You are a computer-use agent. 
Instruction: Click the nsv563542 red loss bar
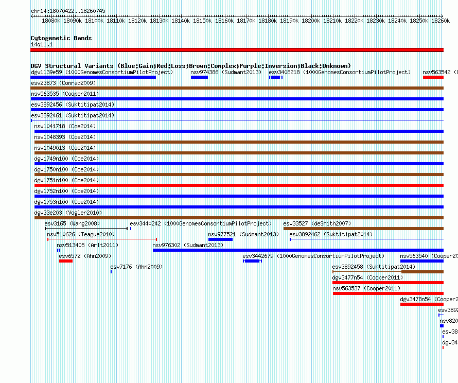coord(433,77)
